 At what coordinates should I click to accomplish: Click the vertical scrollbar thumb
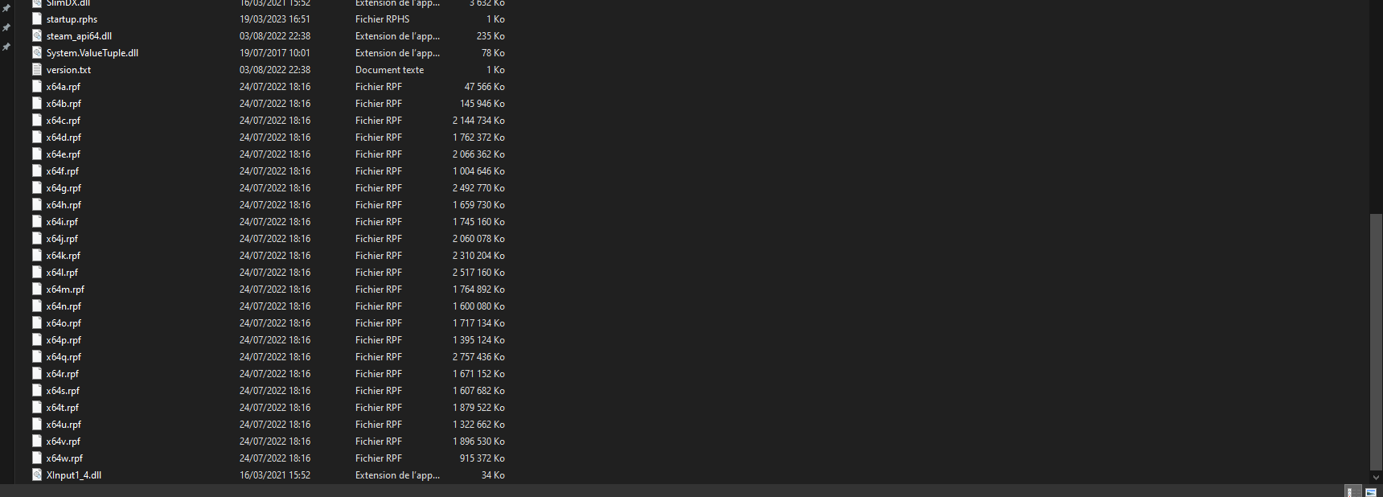pos(1375,340)
